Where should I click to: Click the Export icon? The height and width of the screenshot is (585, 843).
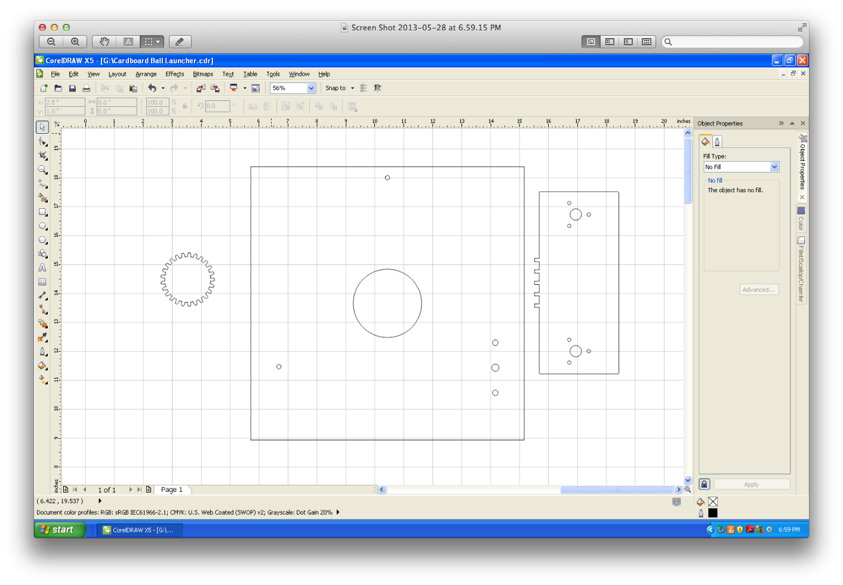tap(215, 88)
